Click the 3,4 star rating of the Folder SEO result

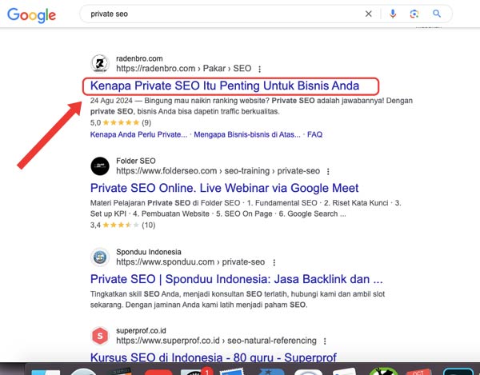coord(122,225)
